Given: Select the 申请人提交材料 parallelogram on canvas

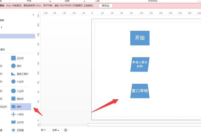Looking at the screenshot, I should pos(140,64).
